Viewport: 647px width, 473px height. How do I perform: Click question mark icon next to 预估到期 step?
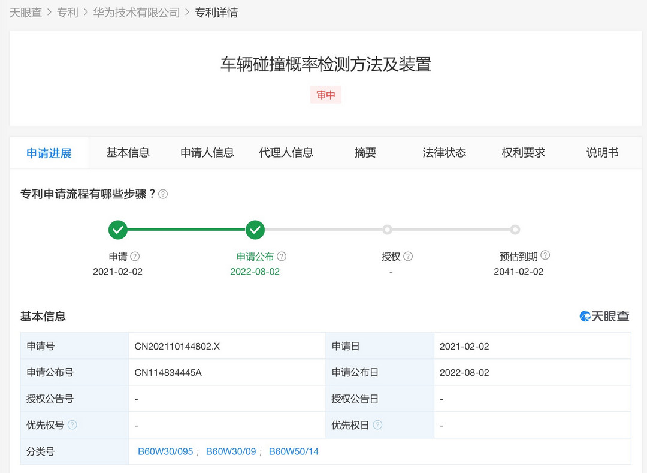click(x=545, y=255)
